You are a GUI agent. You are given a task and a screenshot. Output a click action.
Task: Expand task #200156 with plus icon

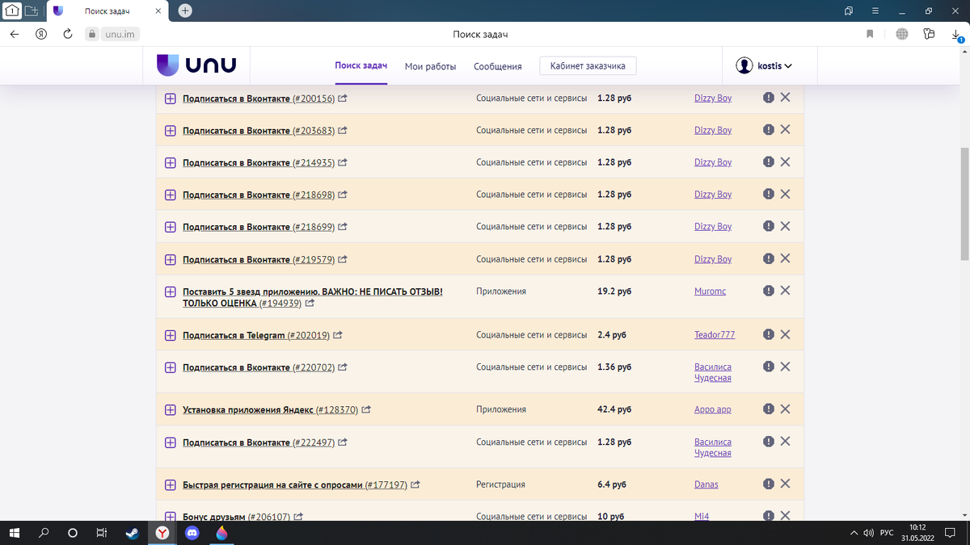tap(170, 99)
